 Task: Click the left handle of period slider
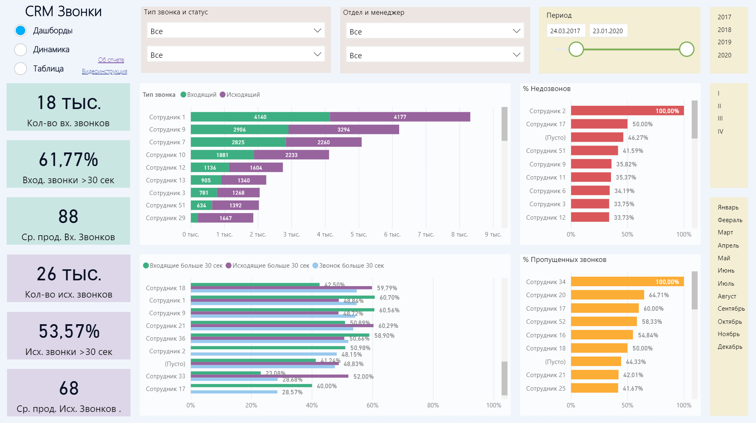click(576, 49)
